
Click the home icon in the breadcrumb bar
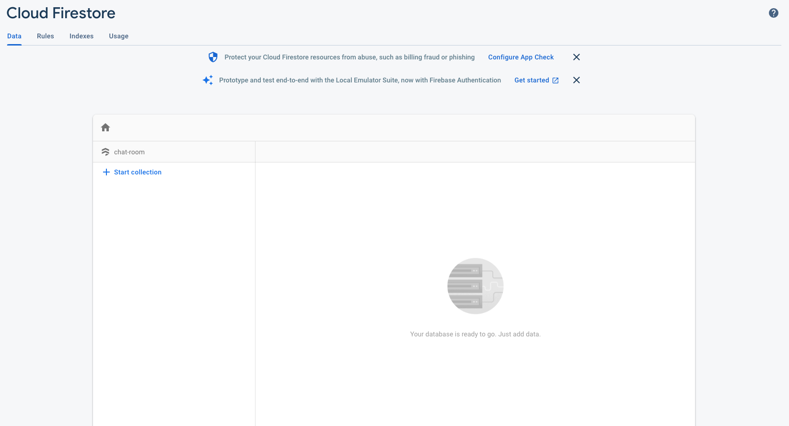click(x=105, y=127)
